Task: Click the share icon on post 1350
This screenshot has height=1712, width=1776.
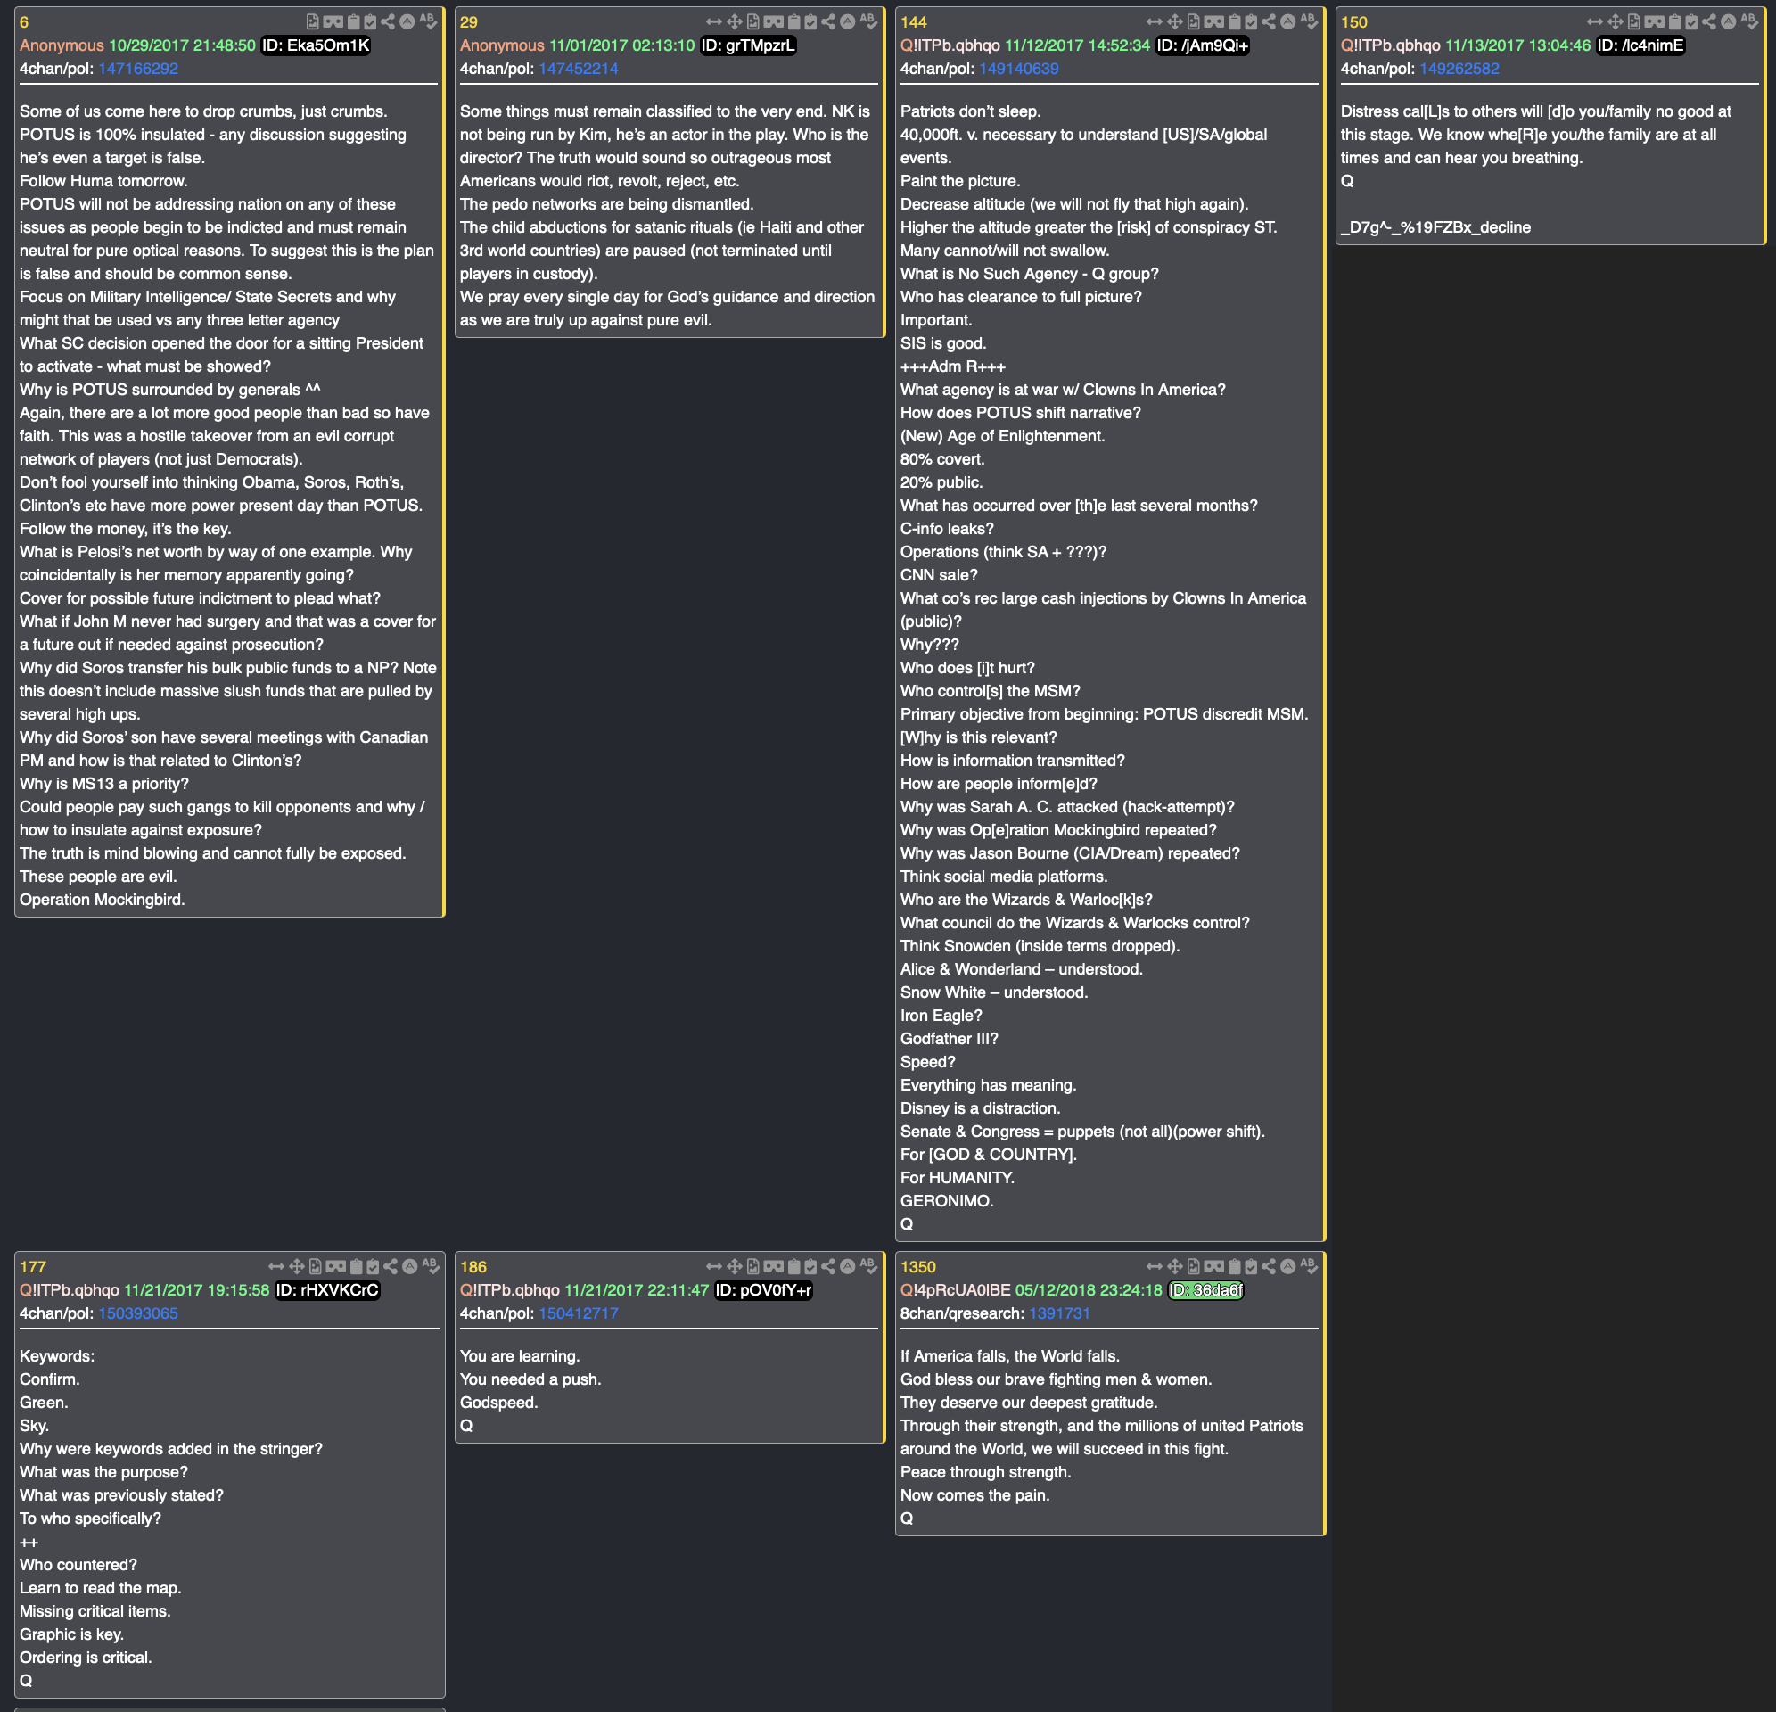Action: point(1269,1266)
